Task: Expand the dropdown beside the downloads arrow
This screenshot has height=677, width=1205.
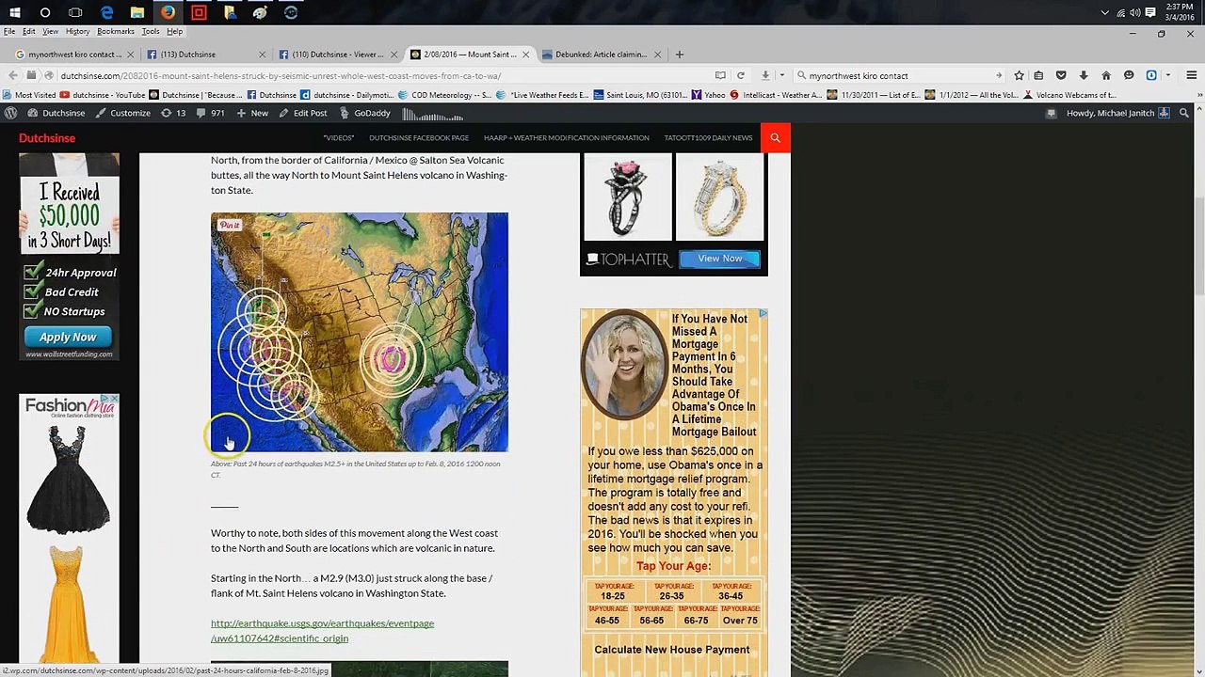Action: click(781, 75)
